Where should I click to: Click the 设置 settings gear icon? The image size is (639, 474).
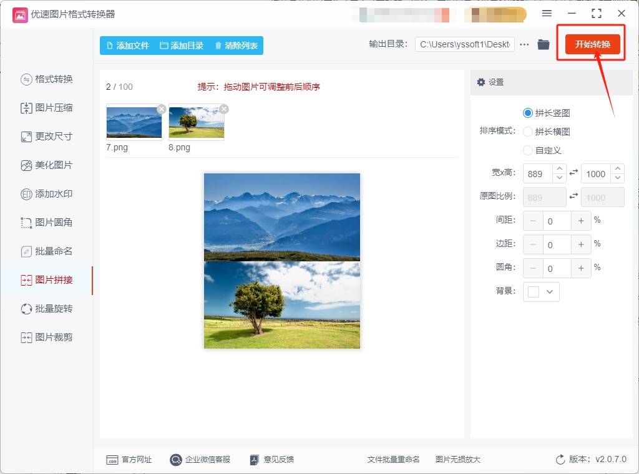click(481, 82)
